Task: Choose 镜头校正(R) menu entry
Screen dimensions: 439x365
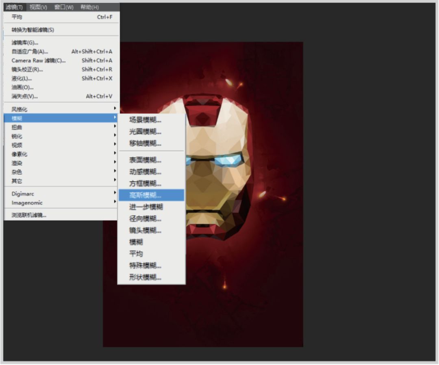Action: click(27, 69)
